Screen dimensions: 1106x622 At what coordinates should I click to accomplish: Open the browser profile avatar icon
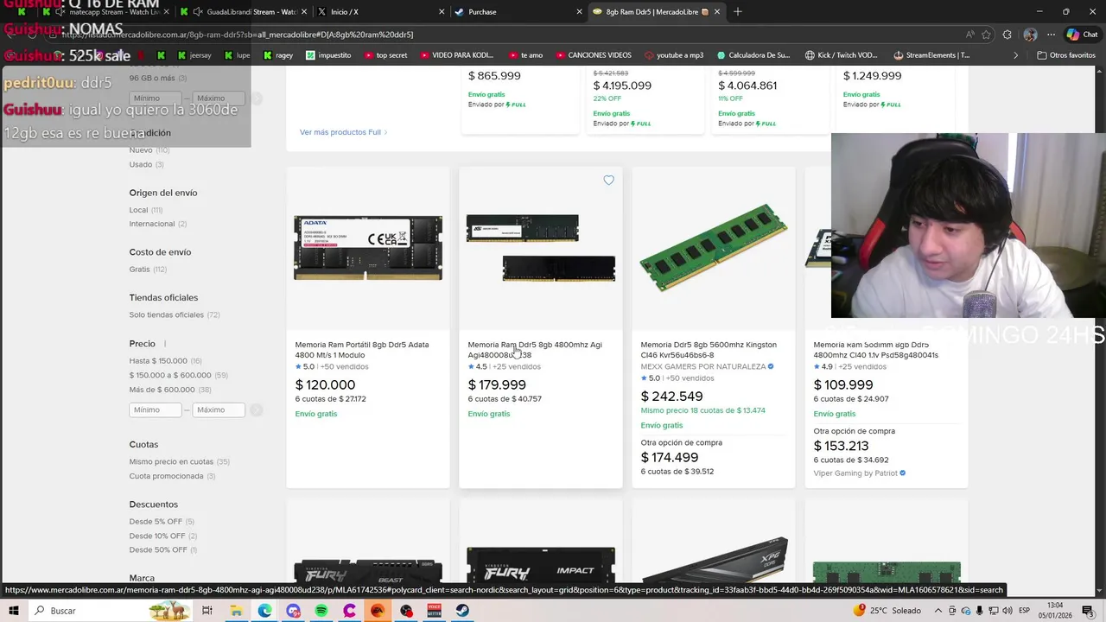pos(1030,35)
